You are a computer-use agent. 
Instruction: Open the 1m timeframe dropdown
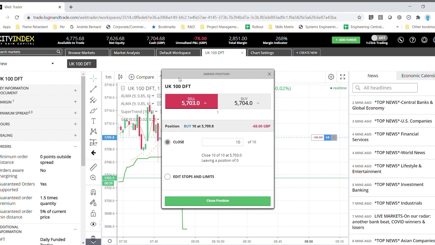(108, 77)
